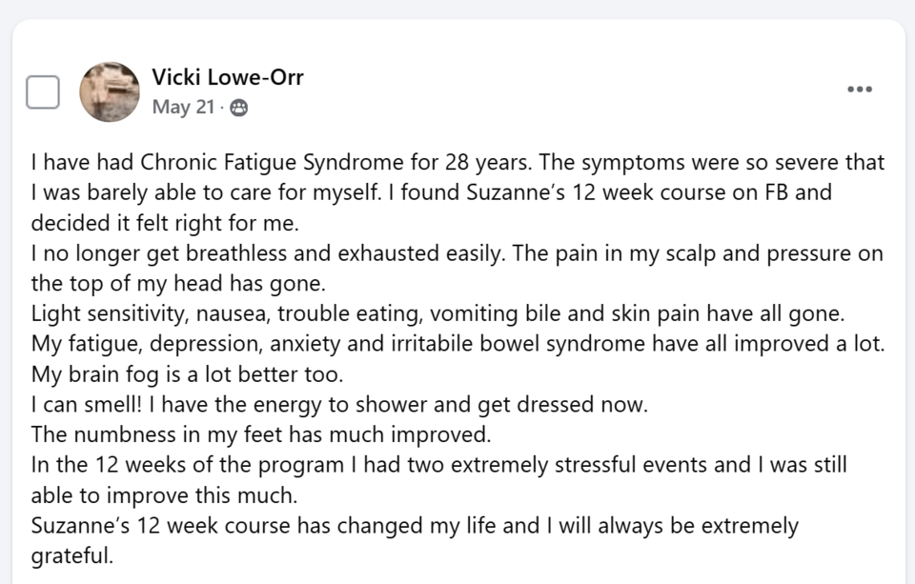Click the line 'the top of my head has gone.'
The width and height of the screenshot is (915, 584).
(178, 284)
